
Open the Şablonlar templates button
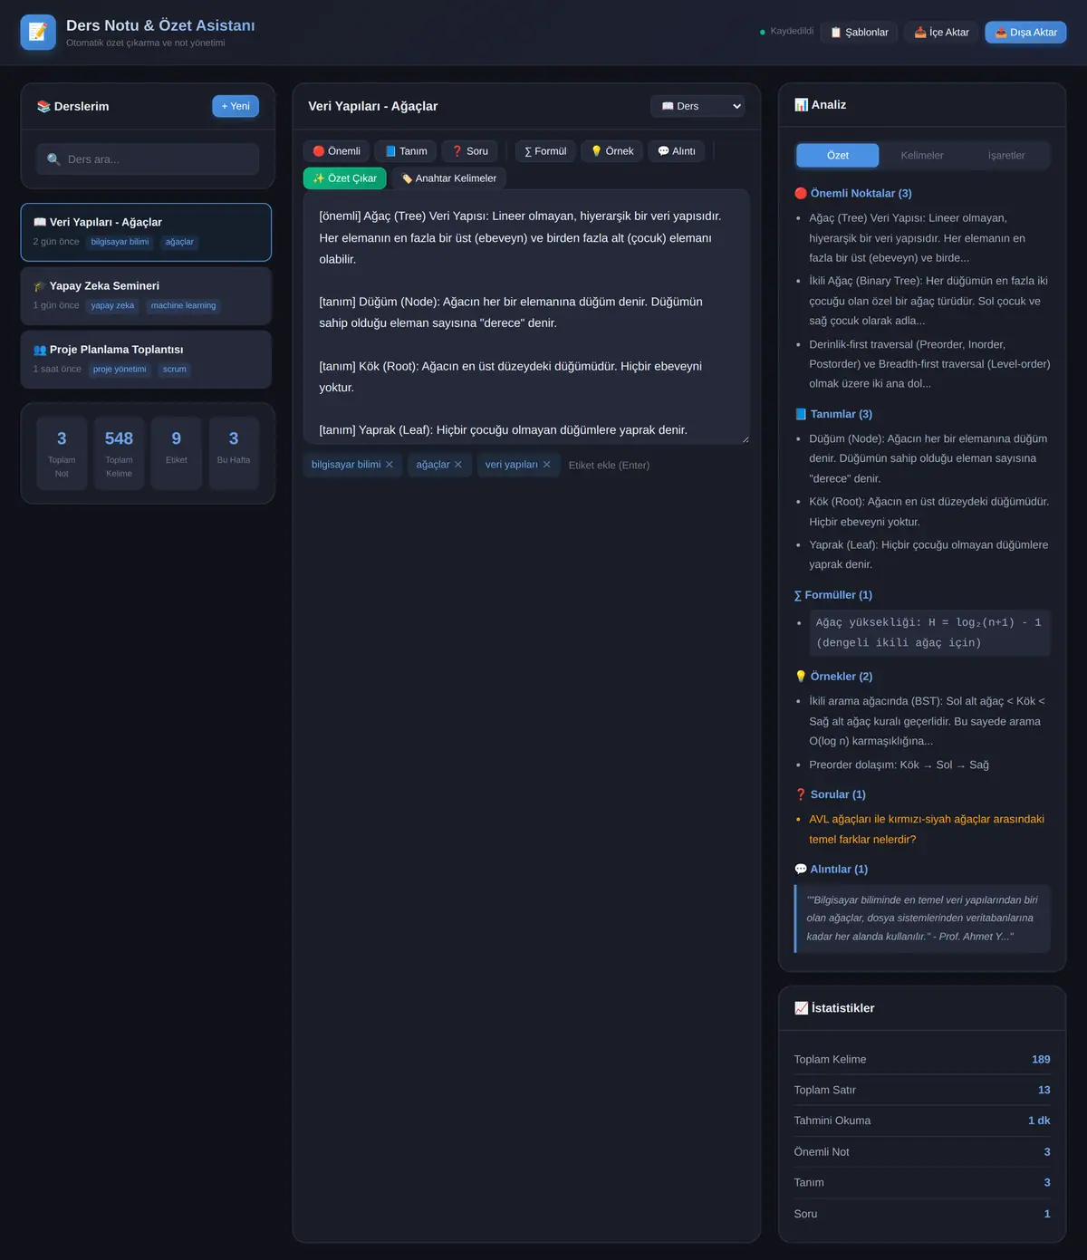click(860, 33)
